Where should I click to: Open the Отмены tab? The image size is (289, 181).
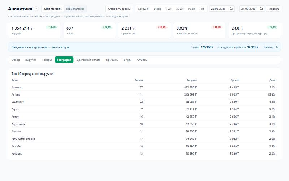142,60
